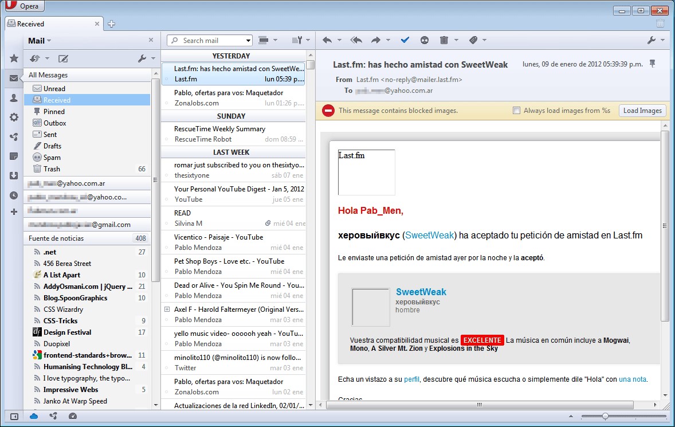Click the Opera Link cloud icon in status bar
Viewport: 675px width, 427px height.
pyautogui.click(x=34, y=416)
